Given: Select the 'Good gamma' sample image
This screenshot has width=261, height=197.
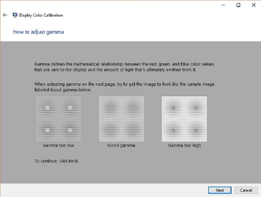Looking at the screenshot, I should point(121,119).
